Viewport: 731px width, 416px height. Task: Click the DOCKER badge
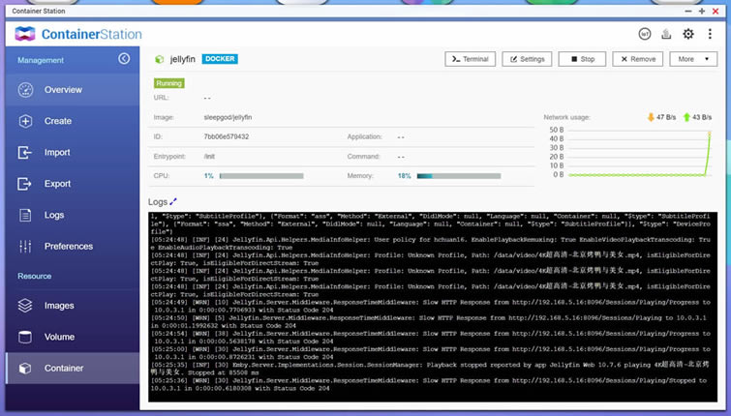pos(220,59)
